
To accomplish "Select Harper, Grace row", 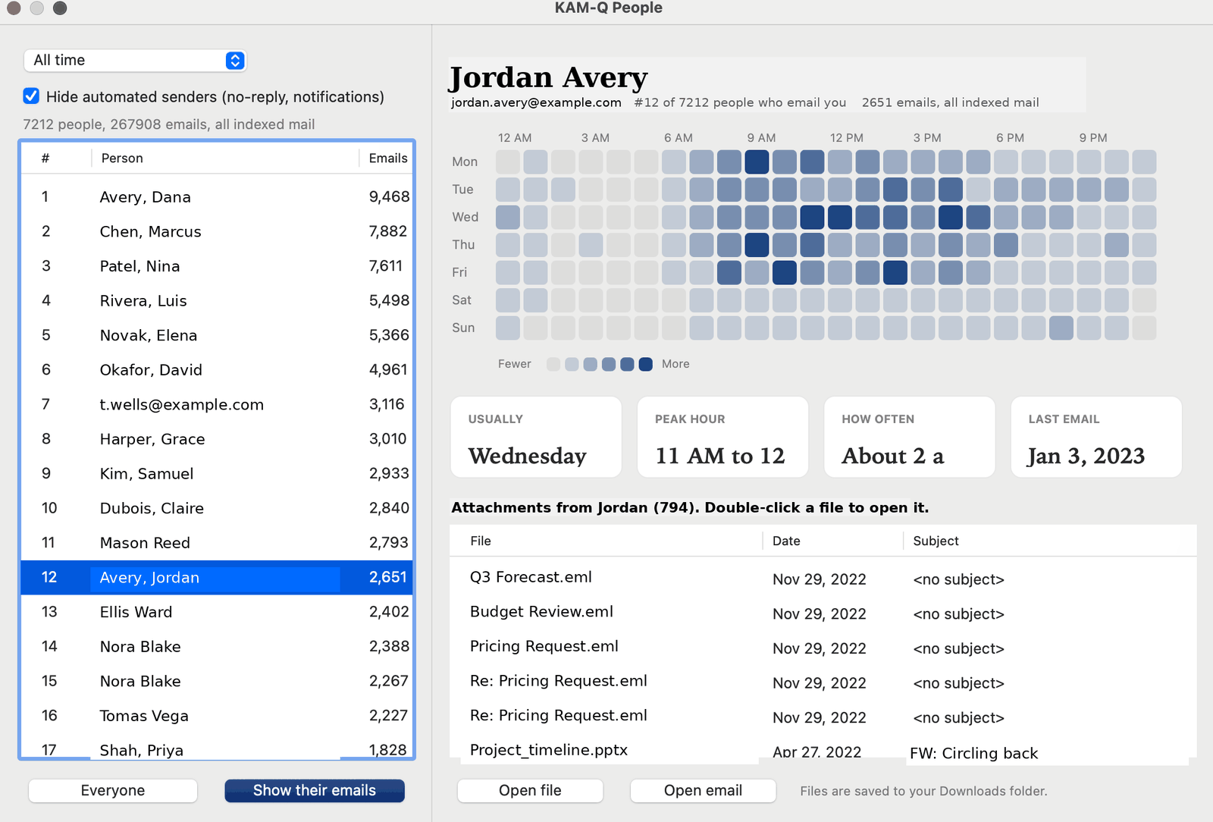I will [x=217, y=438].
